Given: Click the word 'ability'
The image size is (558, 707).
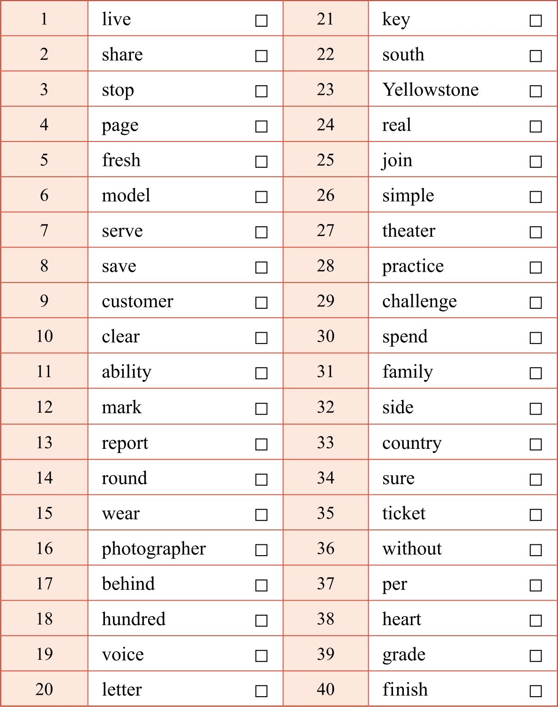Looking at the screenshot, I should click(x=126, y=372).
